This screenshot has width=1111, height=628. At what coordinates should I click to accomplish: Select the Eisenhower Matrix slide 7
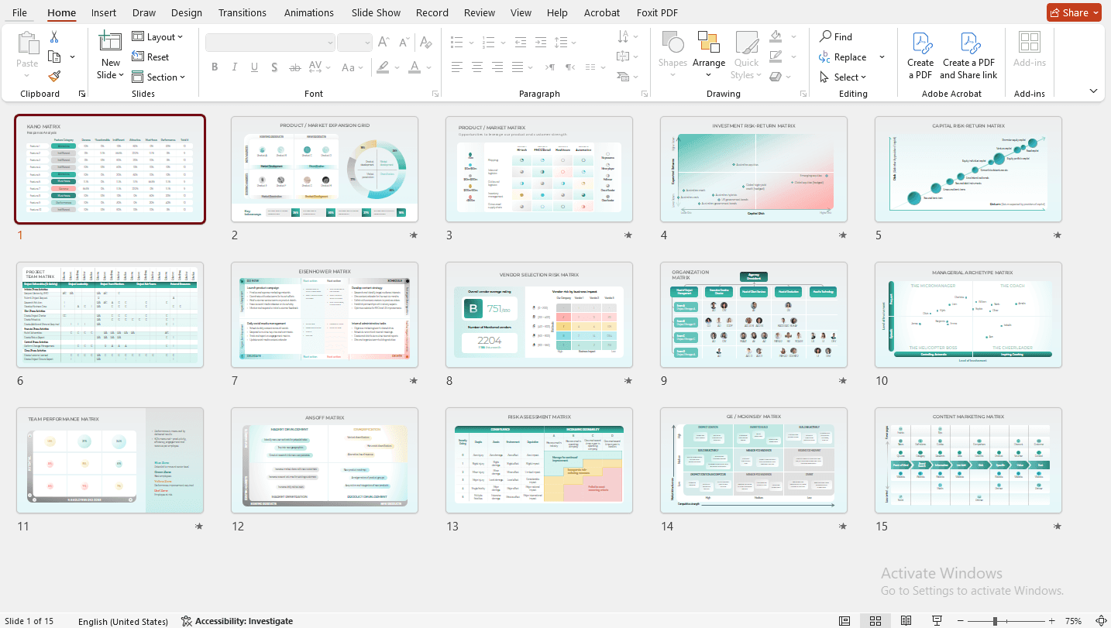pos(325,314)
